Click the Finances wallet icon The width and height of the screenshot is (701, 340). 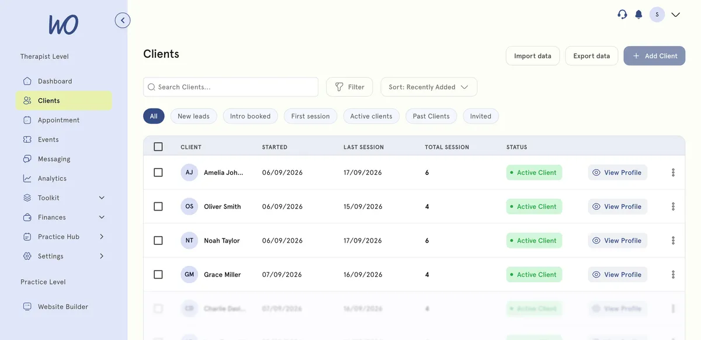(x=27, y=217)
